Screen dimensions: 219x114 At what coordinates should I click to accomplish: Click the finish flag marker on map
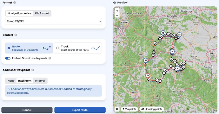click(x=148, y=76)
